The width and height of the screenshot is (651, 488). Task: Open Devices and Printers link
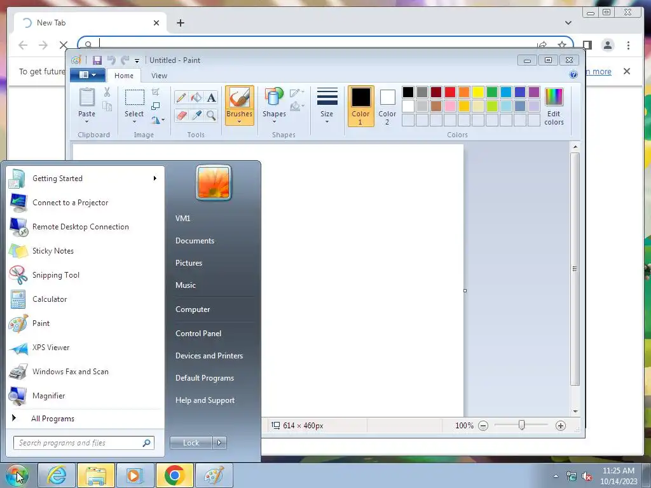pyautogui.click(x=209, y=356)
